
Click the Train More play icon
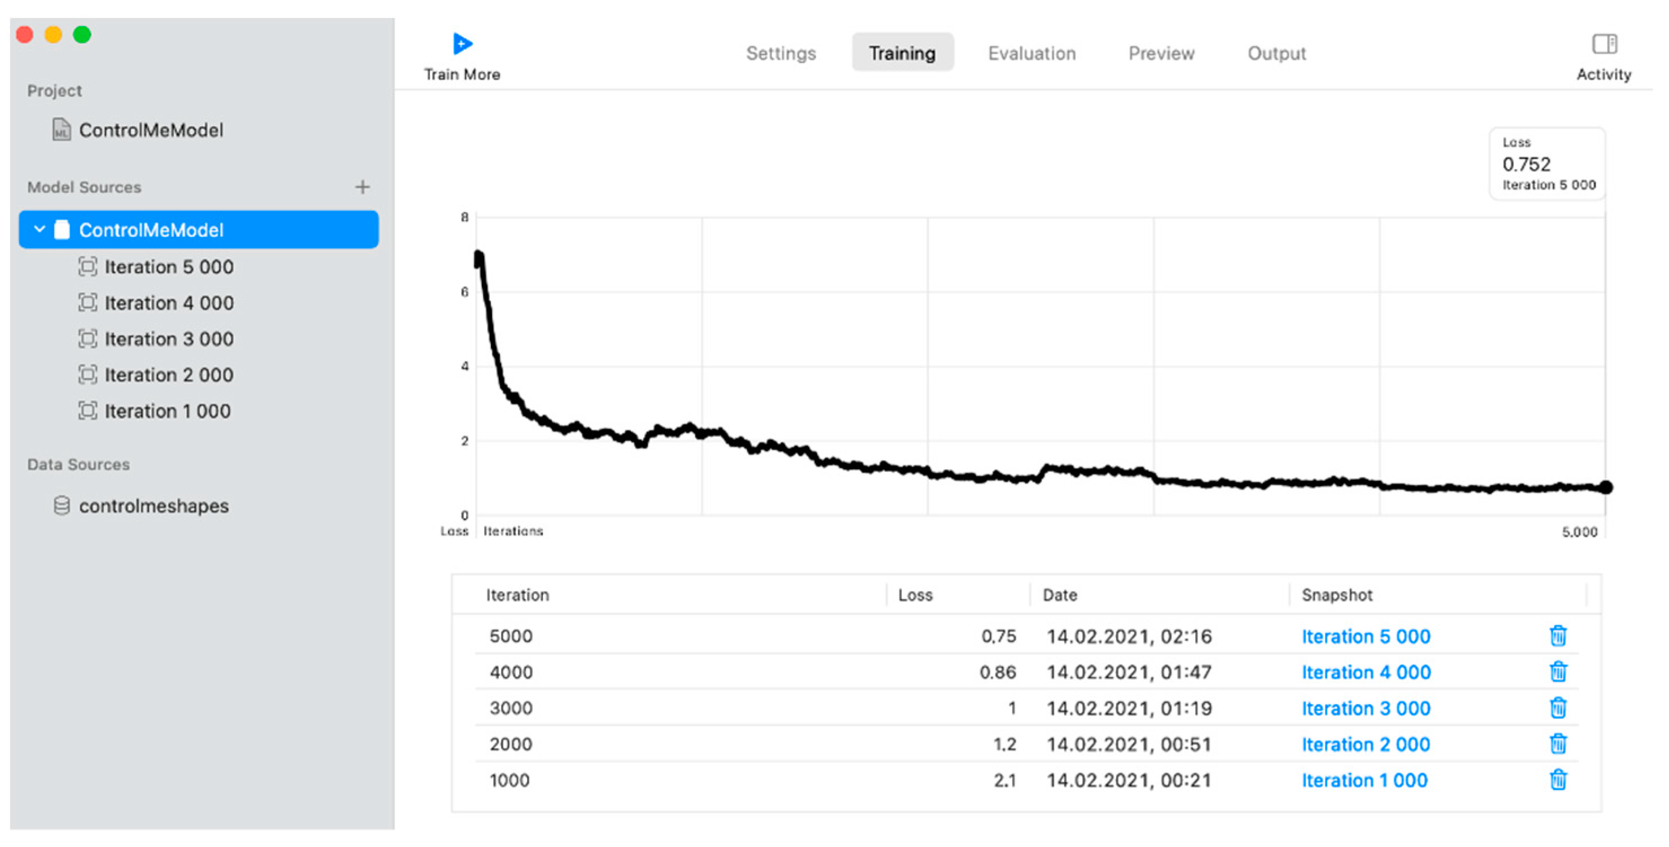tap(462, 44)
